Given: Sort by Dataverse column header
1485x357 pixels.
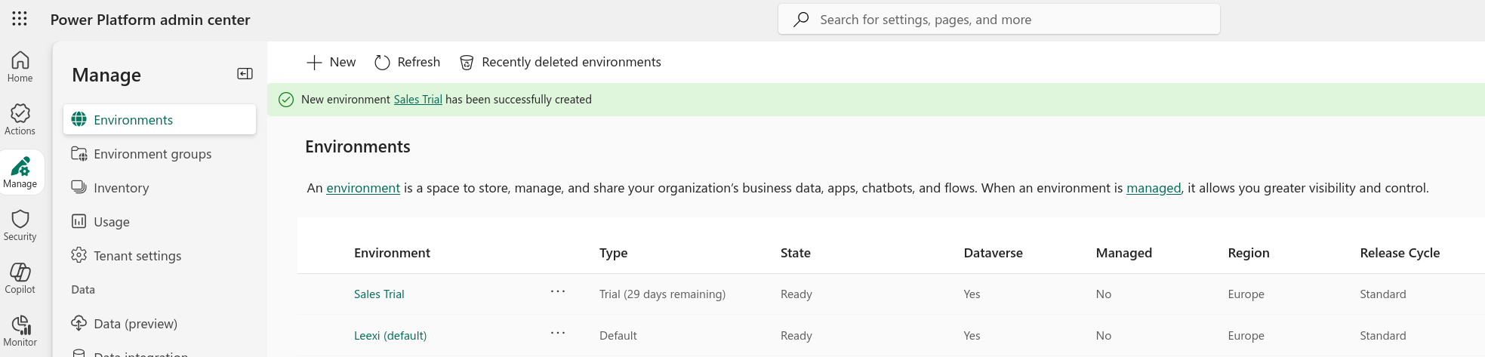Looking at the screenshot, I should point(993,253).
